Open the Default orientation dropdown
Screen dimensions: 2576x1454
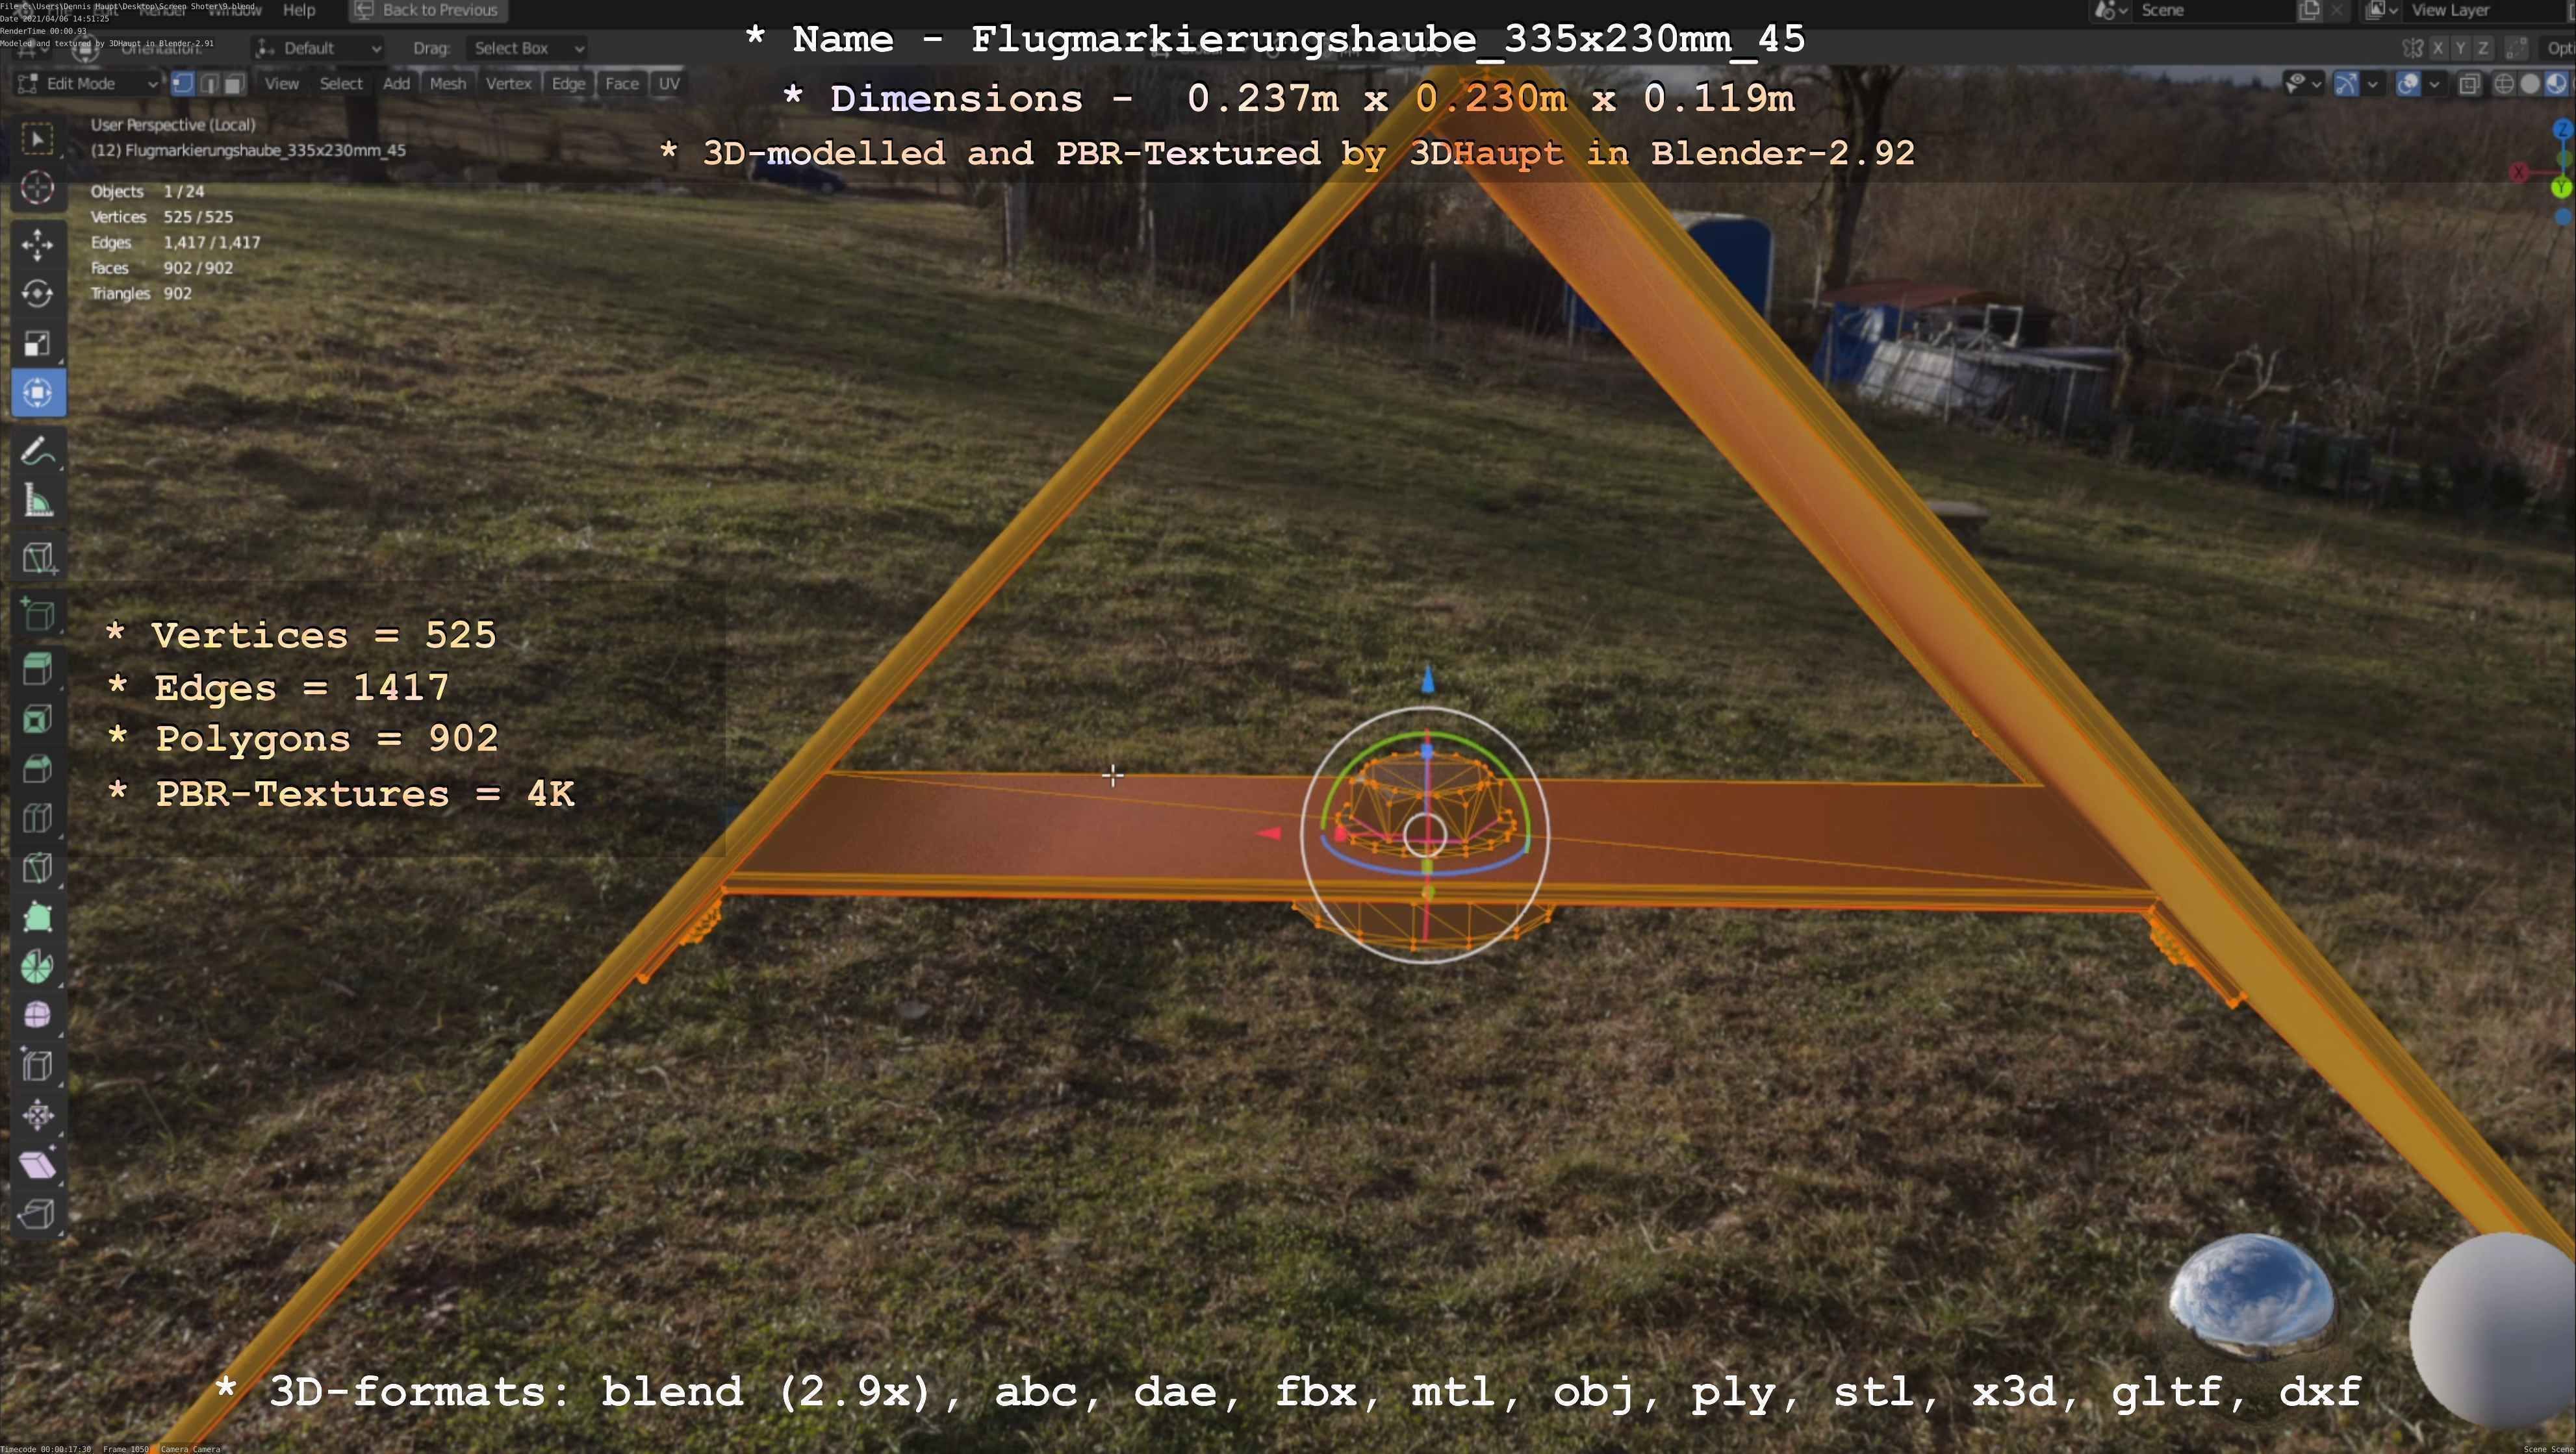click(x=318, y=48)
